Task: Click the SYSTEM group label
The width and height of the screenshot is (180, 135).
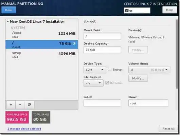Action: [18, 28]
